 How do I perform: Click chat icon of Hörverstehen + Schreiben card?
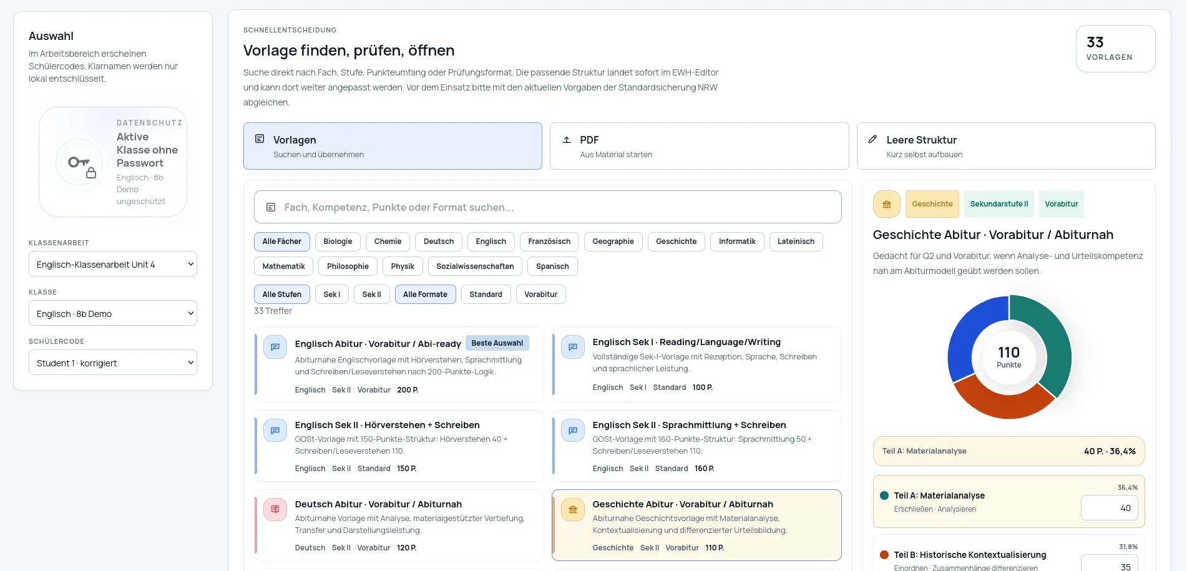[x=275, y=430]
